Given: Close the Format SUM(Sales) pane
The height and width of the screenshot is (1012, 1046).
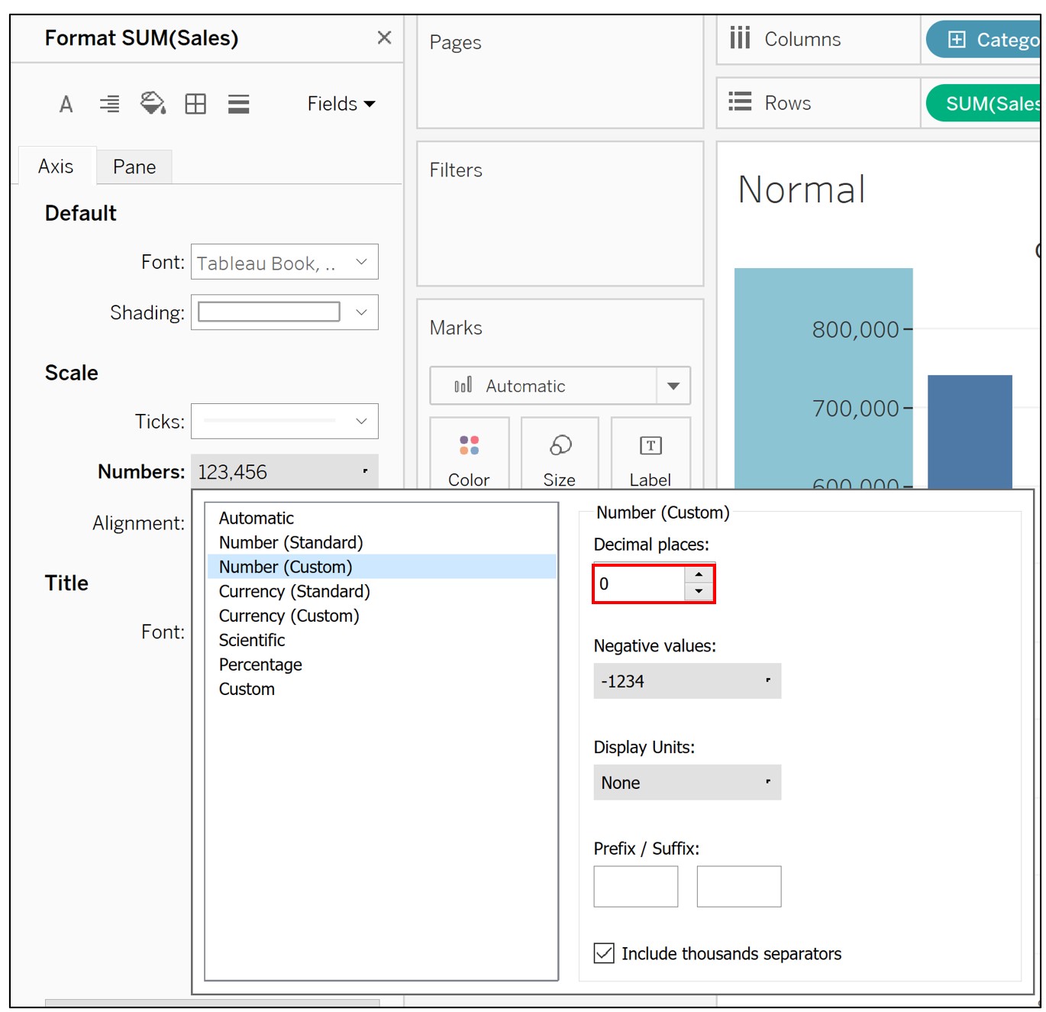Looking at the screenshot, I should 384,37.
